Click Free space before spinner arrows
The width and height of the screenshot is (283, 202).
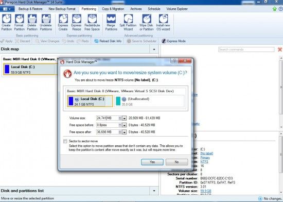point(120,125)
